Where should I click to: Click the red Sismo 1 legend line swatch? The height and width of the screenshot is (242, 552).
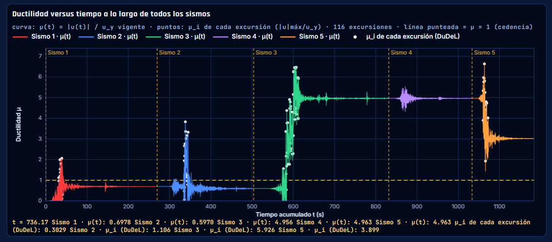tap(20, 36)
